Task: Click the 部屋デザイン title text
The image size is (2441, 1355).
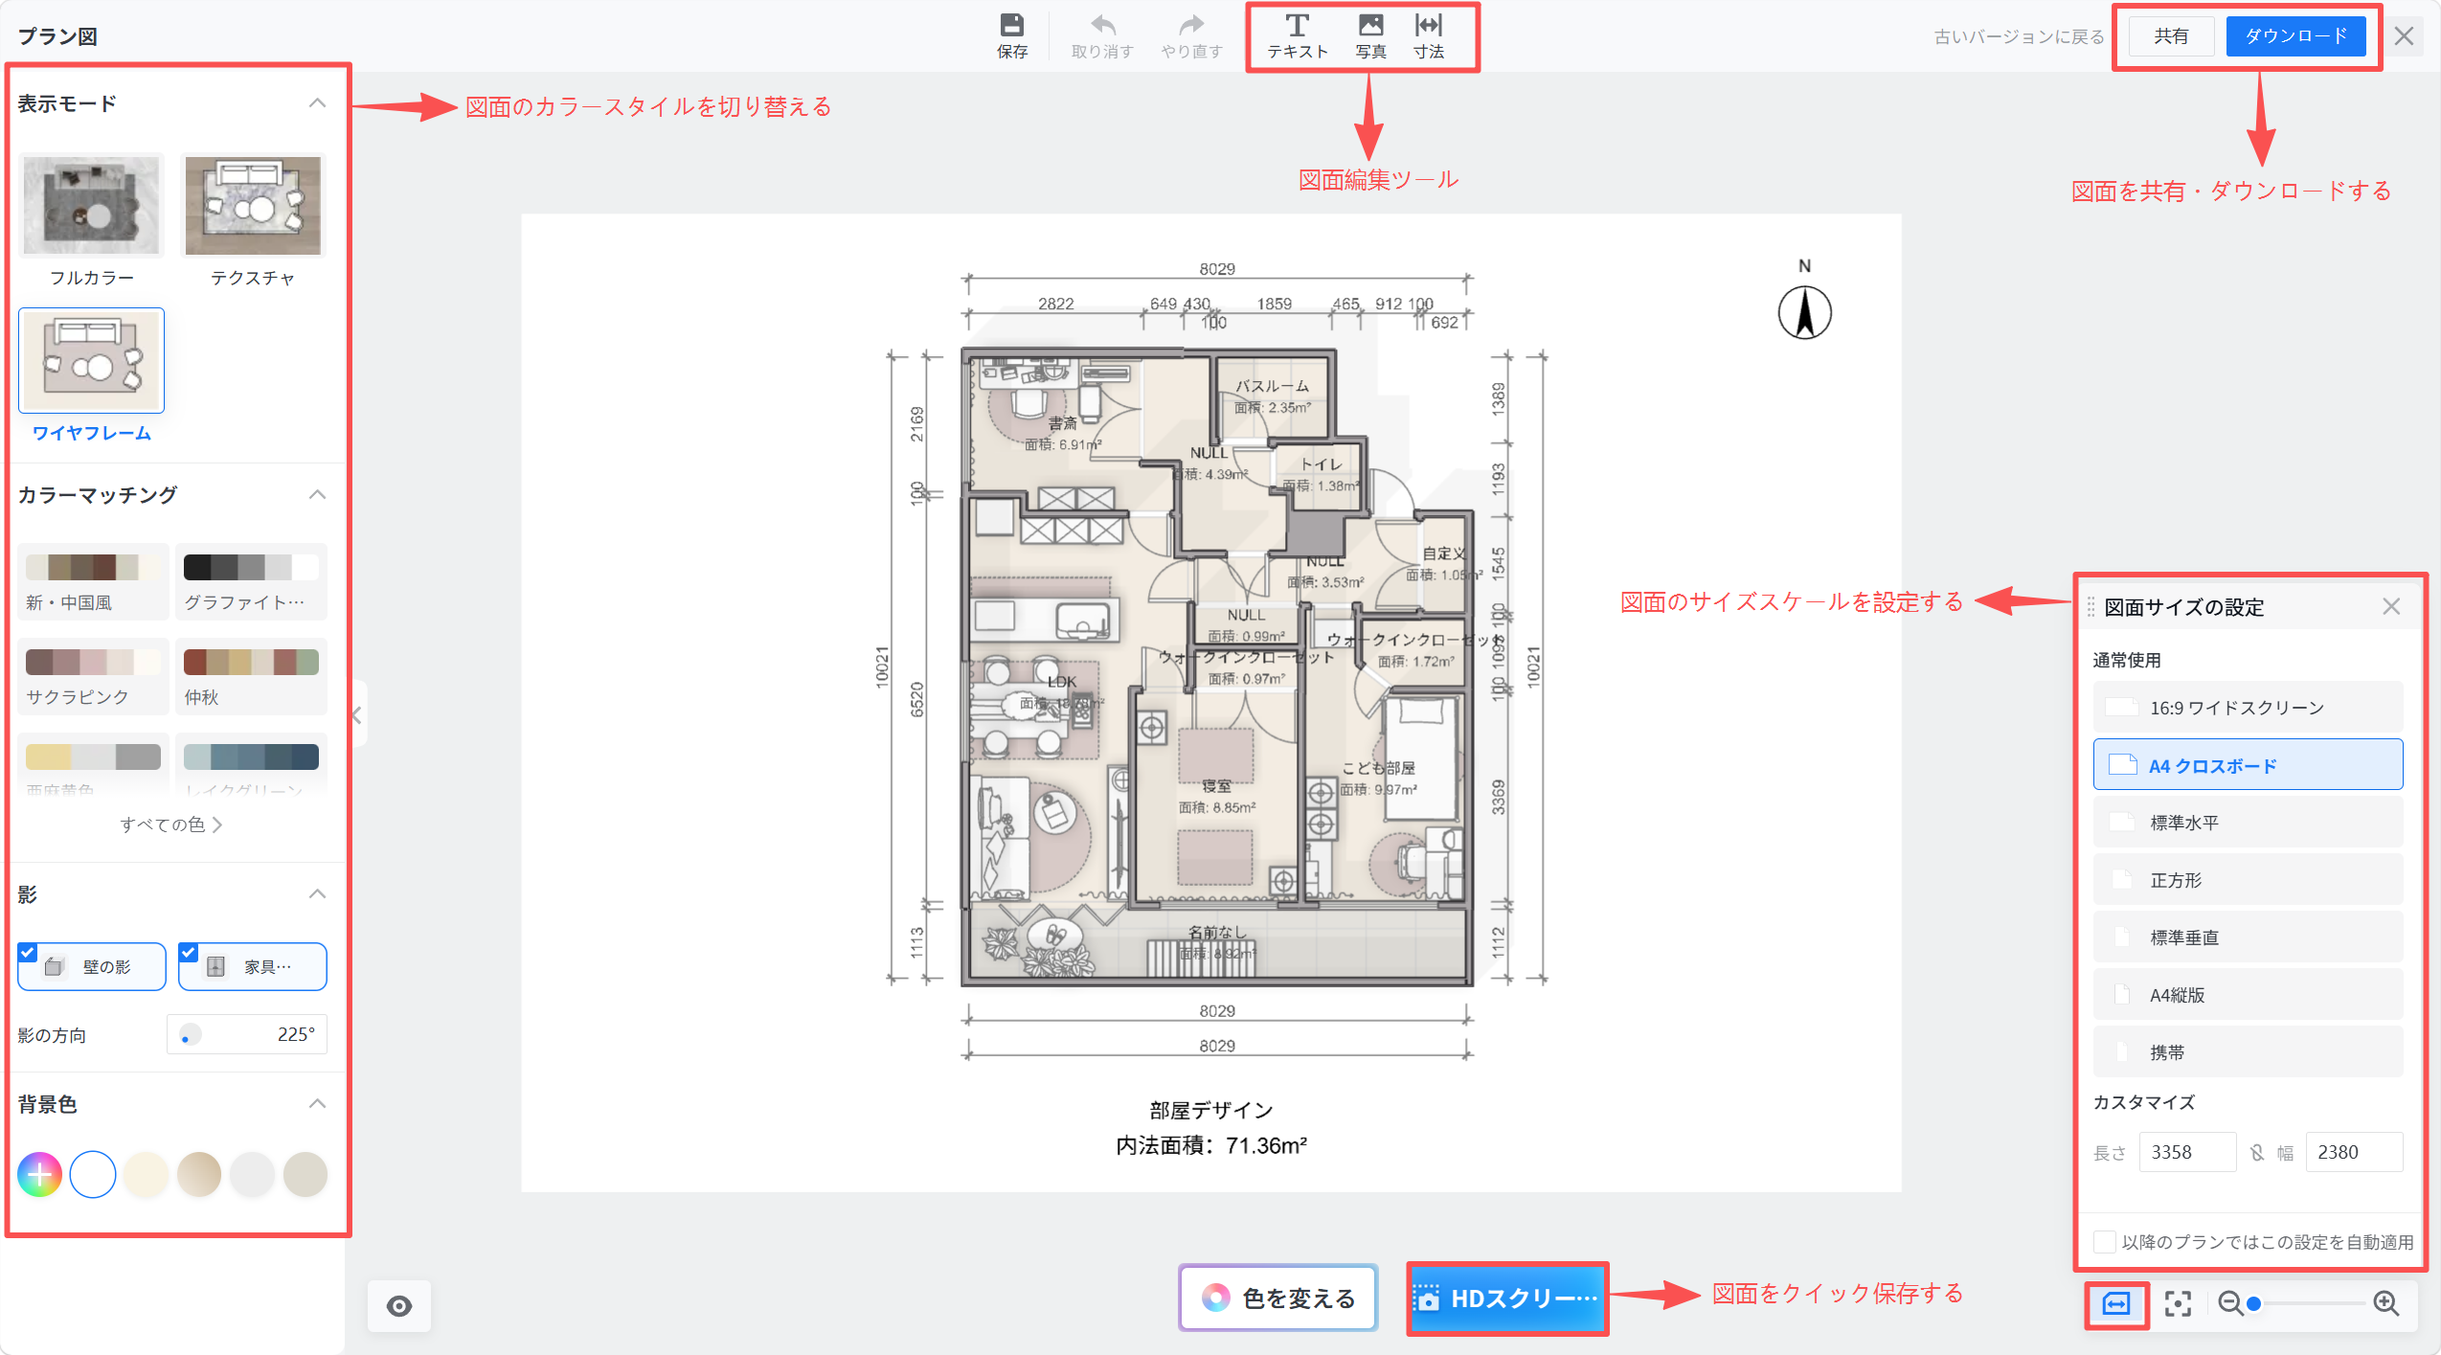Action: tap(1211, 1110)
